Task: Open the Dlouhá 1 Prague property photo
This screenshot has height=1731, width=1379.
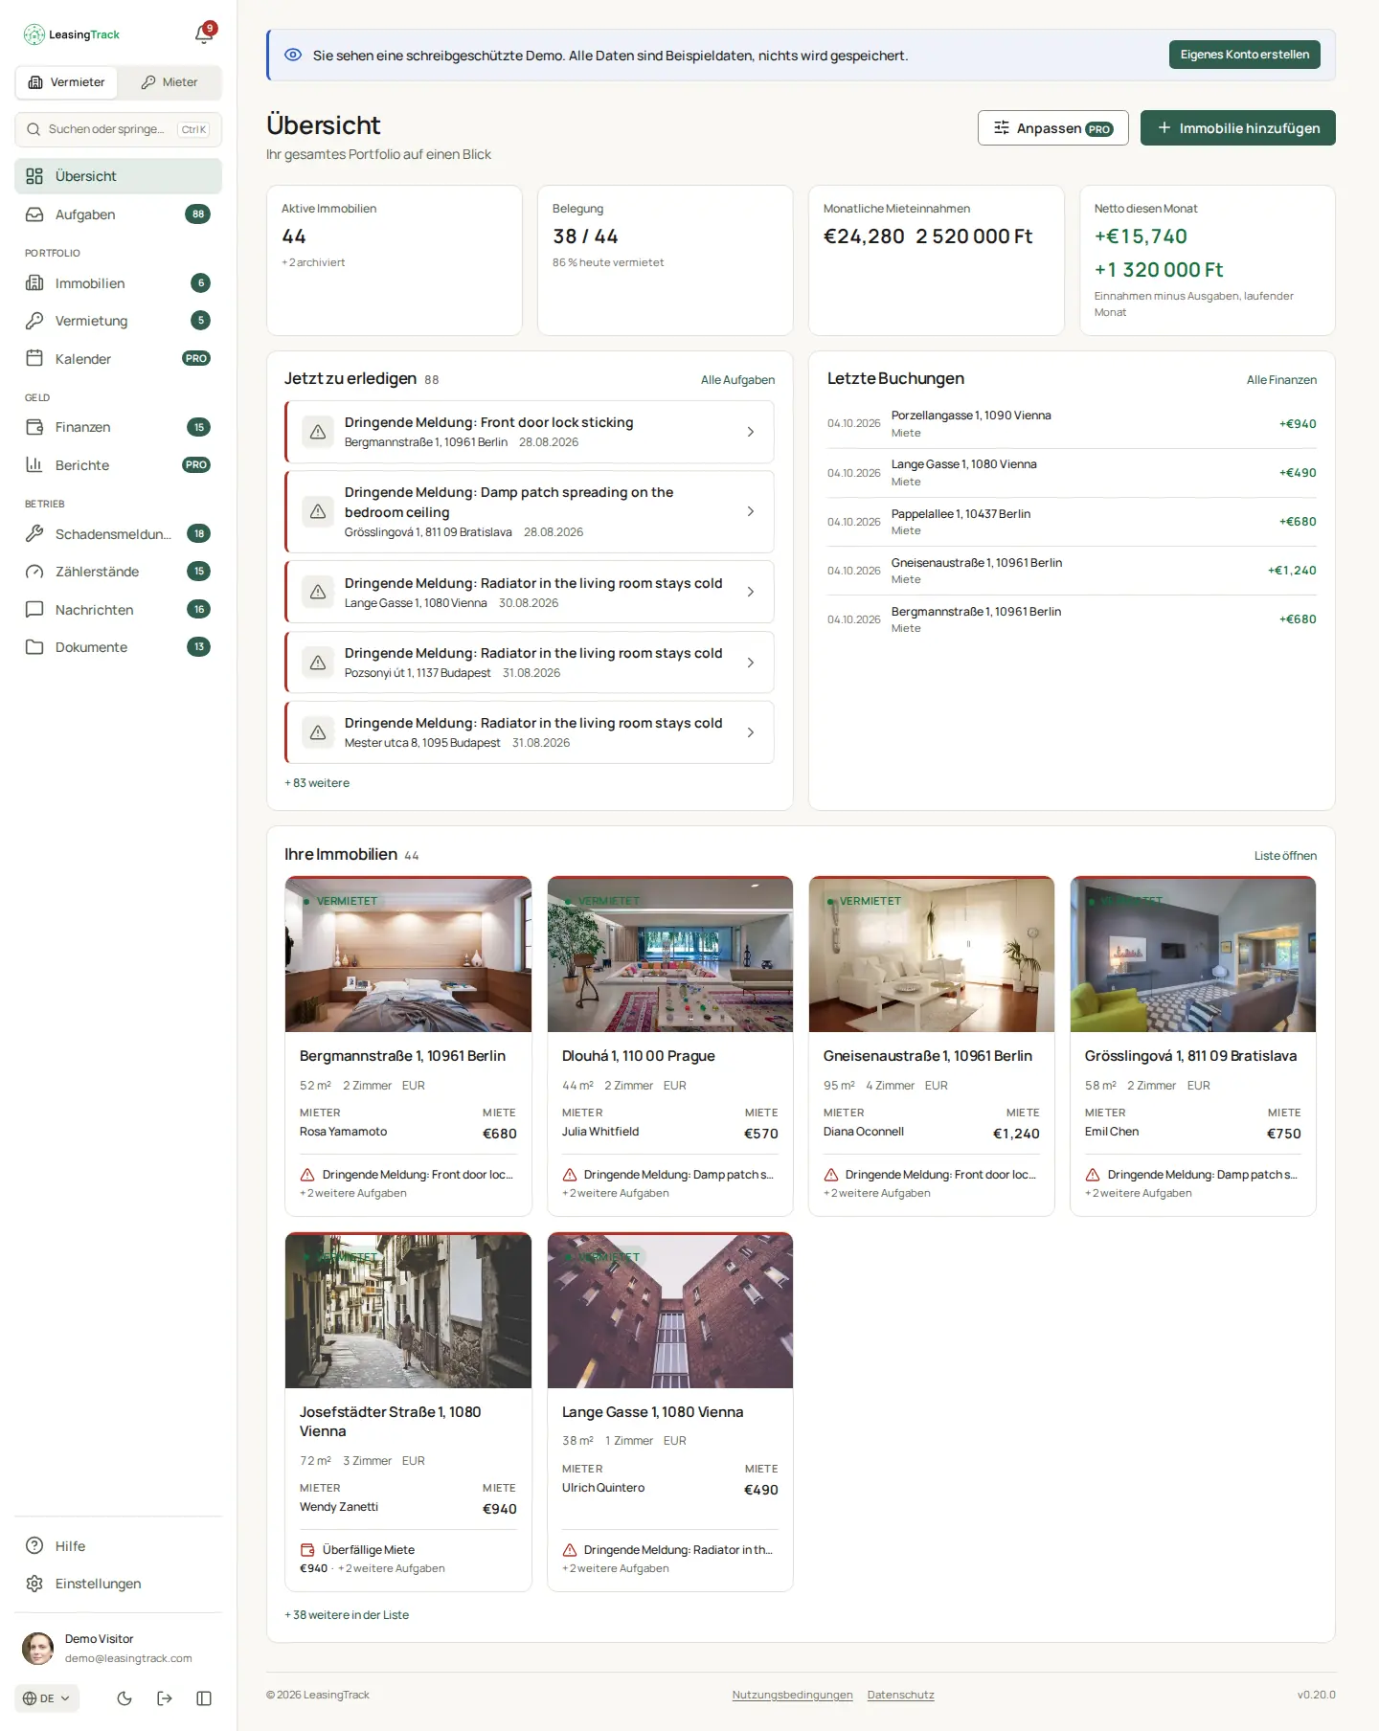Action: (670, 955)
